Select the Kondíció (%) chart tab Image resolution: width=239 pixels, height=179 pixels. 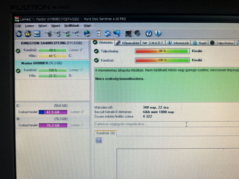(105, 133)
